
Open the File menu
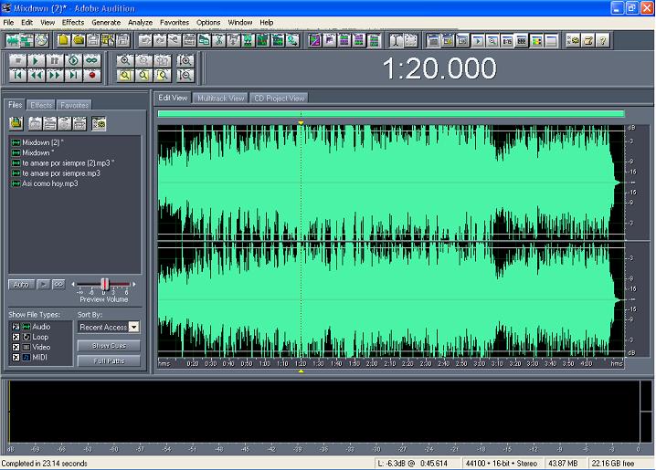click(8, 22)
